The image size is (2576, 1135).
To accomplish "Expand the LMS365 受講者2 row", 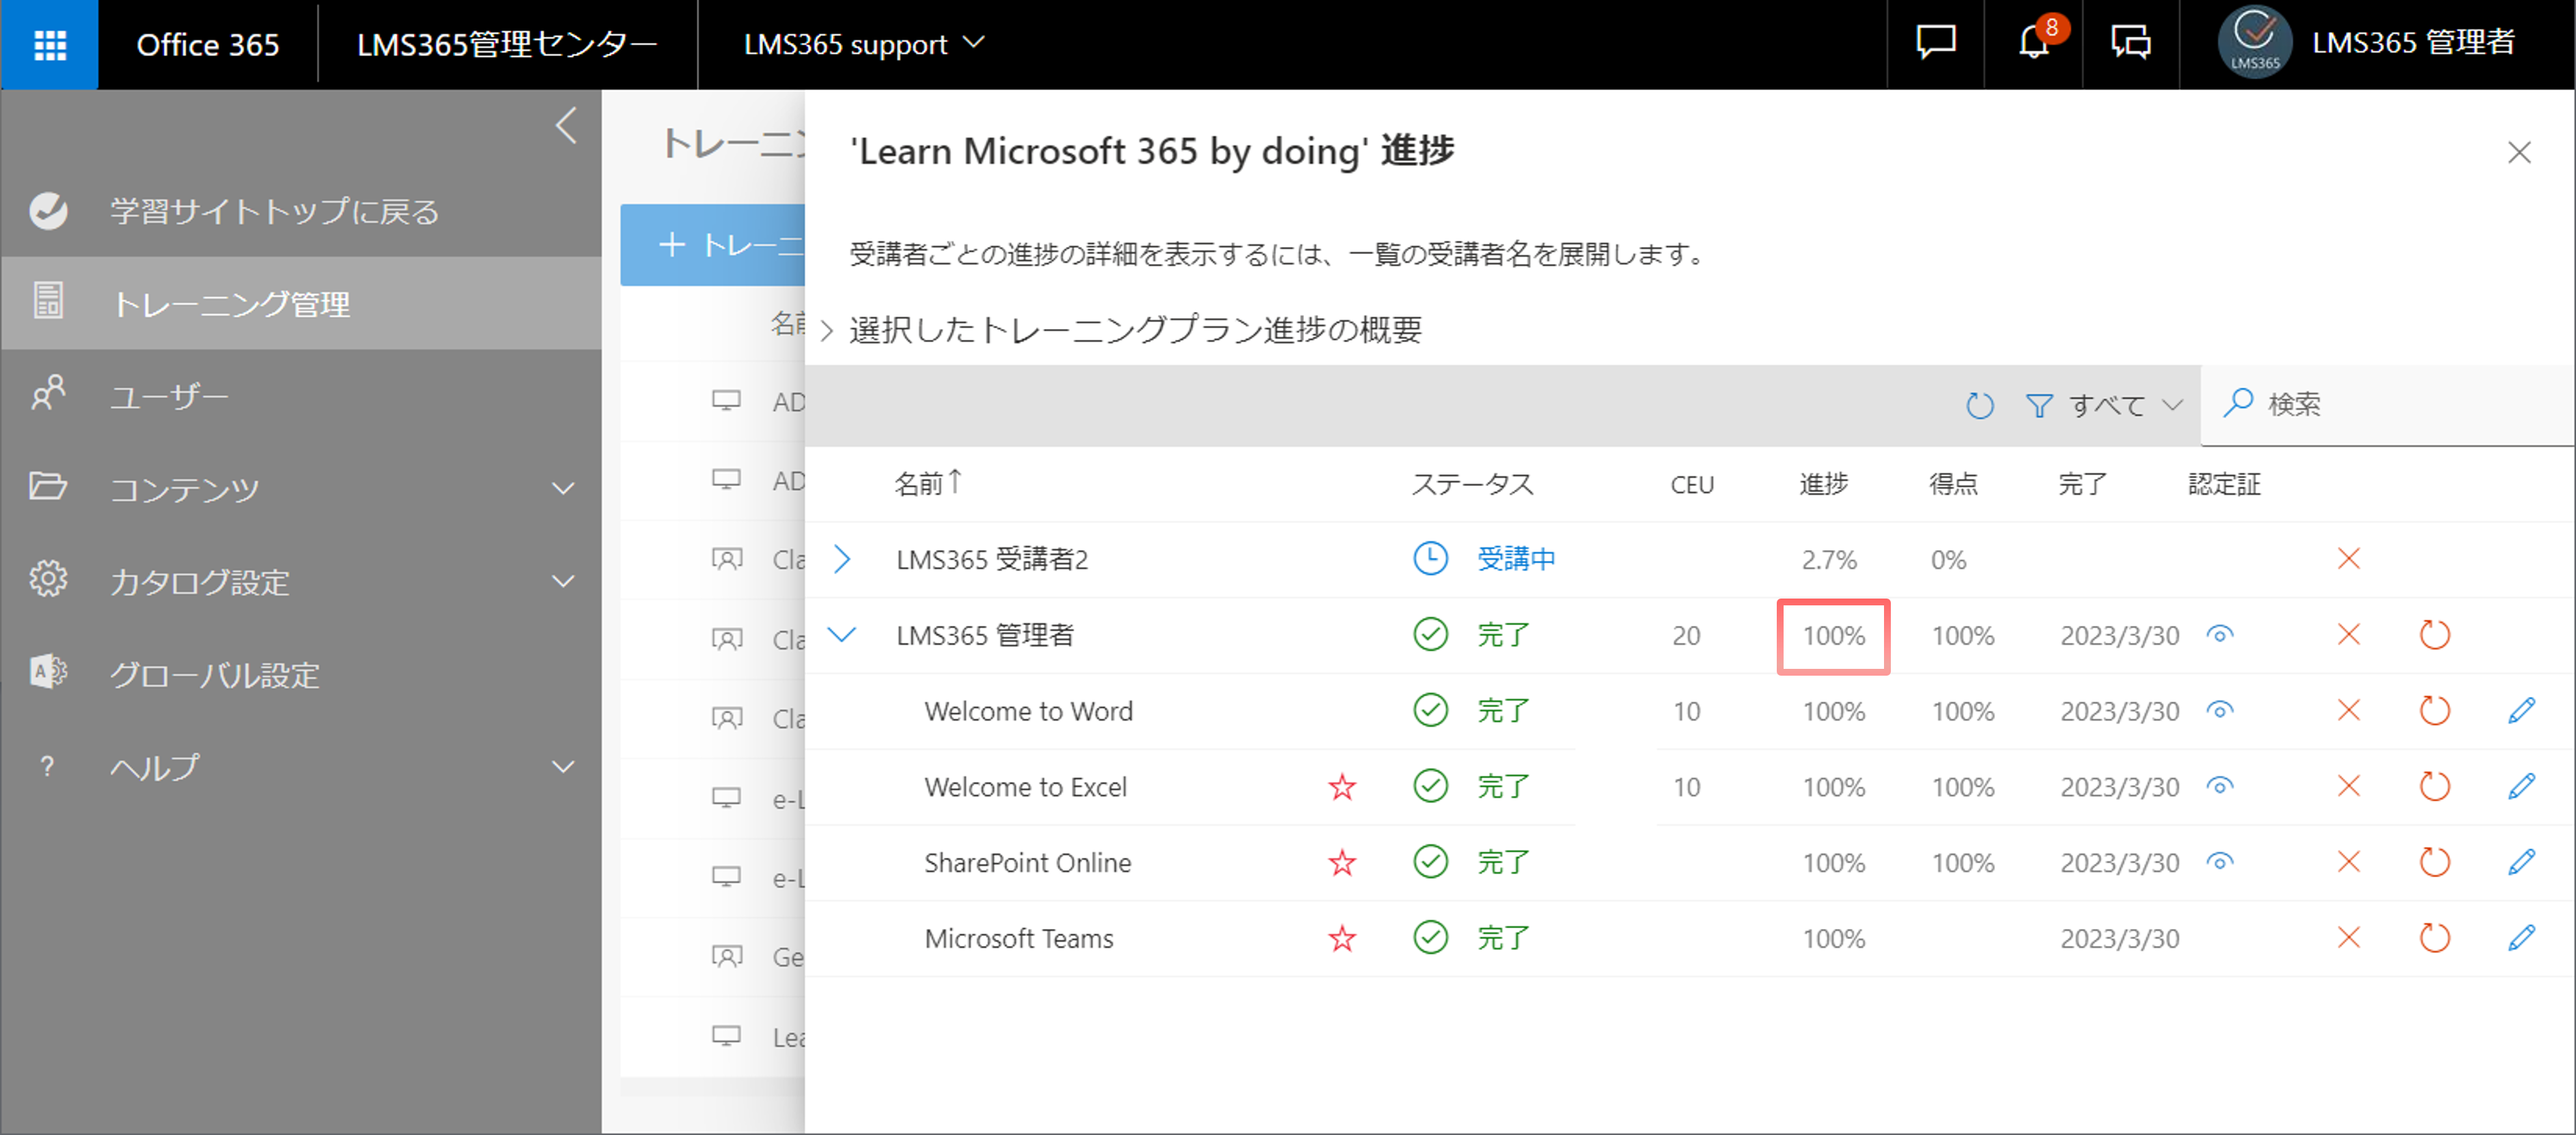I will click(x=842, y=558).
